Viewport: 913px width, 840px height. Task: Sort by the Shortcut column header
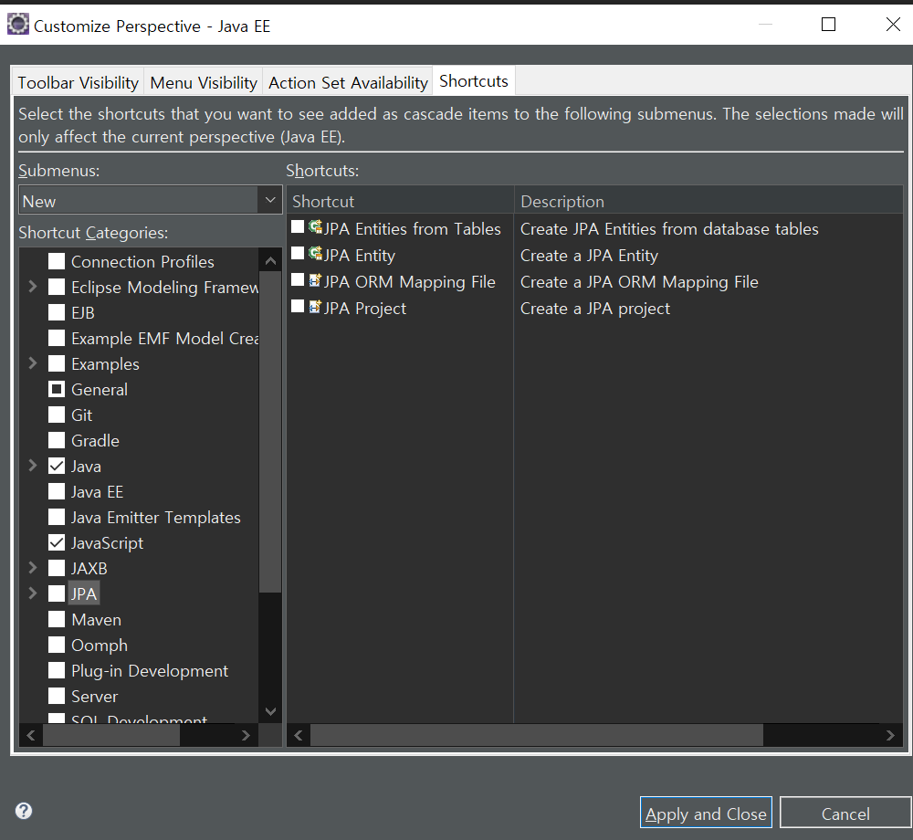tap(401, 202)
